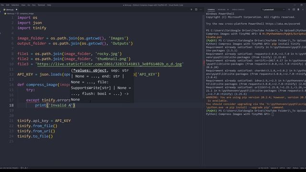306x172 pixels.
Task: Click line number 18 in the gutter
Action: click(x=11, y=105)
